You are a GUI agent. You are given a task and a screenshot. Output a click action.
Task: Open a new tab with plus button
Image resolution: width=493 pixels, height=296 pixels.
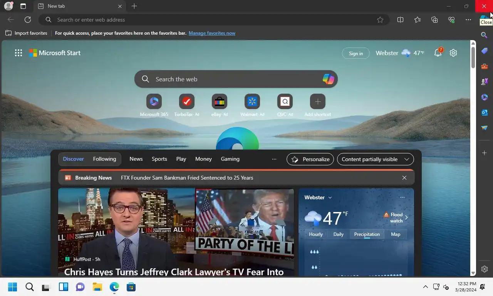tap(134, 6)
